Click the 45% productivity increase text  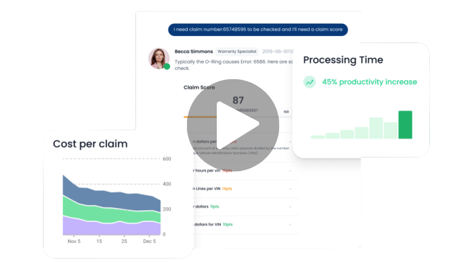369,82
